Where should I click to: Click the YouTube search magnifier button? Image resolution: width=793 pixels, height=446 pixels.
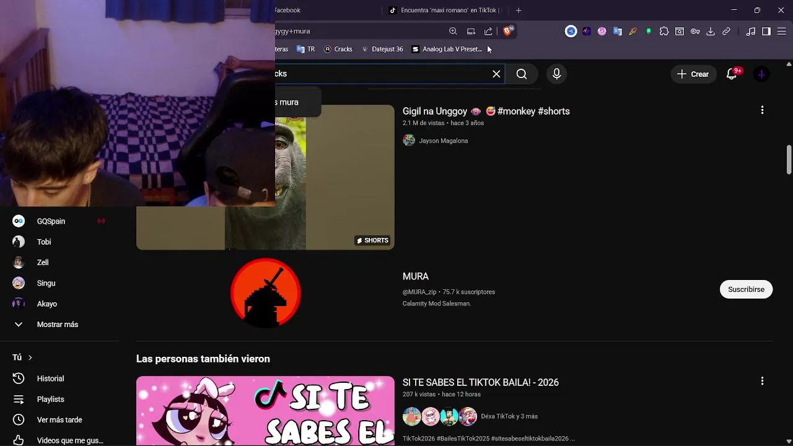[x=522, y=74]
